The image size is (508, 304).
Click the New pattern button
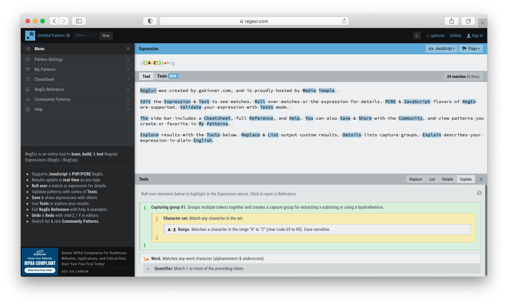pos(106,35)
